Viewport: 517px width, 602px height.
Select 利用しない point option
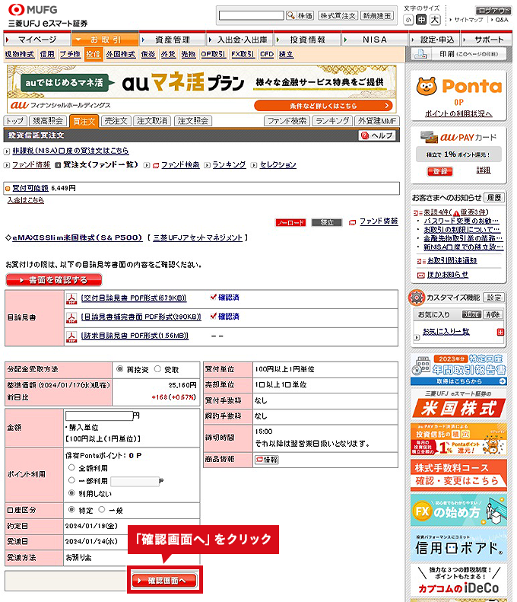click(71, 493)
